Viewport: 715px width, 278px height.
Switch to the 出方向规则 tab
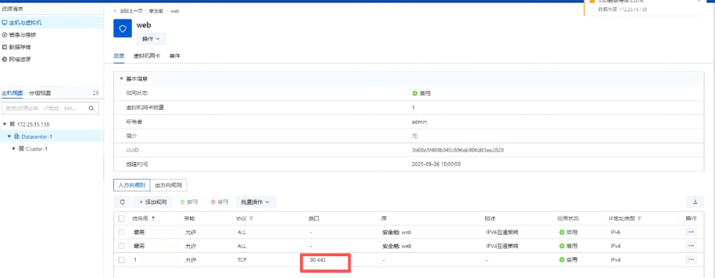point(168,185)
